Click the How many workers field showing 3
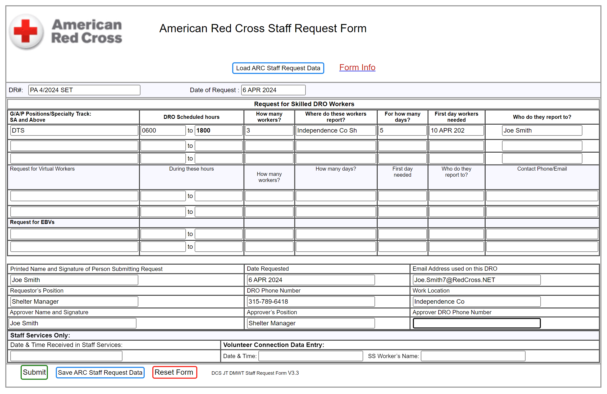This screenshot has height=394, width=607. coord(269,130)
